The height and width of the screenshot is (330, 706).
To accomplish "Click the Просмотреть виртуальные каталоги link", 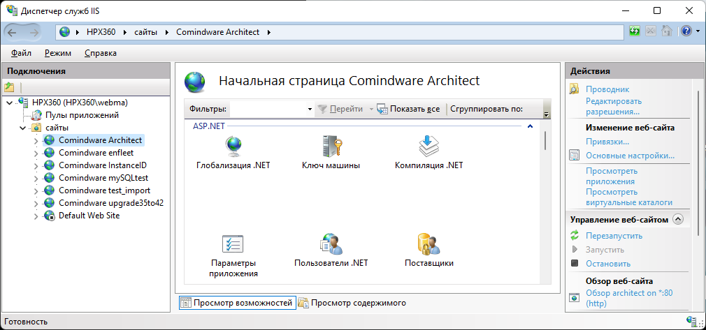I will coord(629,197).
